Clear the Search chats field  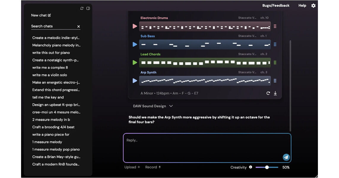pos(78,26)
